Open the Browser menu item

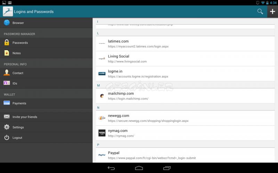point(46,22)
